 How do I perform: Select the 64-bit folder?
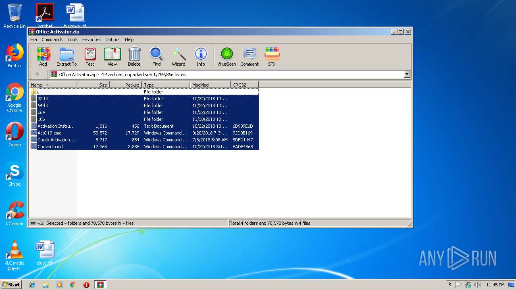tap(144, 106)
